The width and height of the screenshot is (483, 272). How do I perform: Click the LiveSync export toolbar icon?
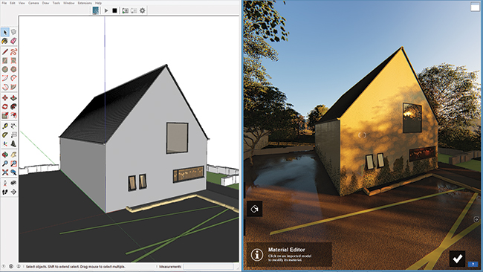tap(134, 10)
